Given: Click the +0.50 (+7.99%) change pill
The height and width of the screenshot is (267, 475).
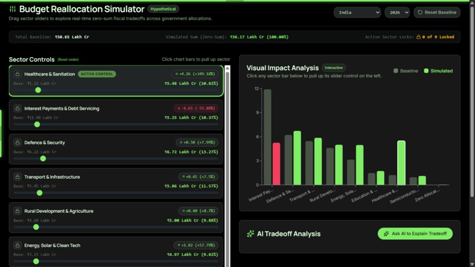Looking at the screenshot, I should pos(197,143).
